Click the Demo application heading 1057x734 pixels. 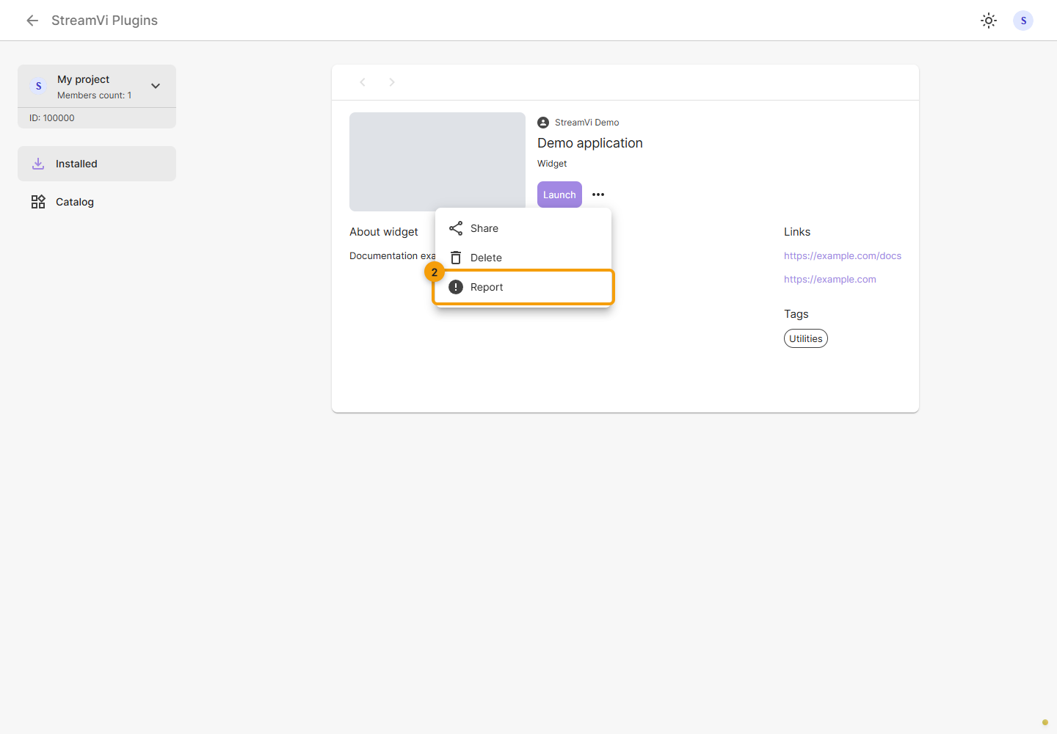590,143
